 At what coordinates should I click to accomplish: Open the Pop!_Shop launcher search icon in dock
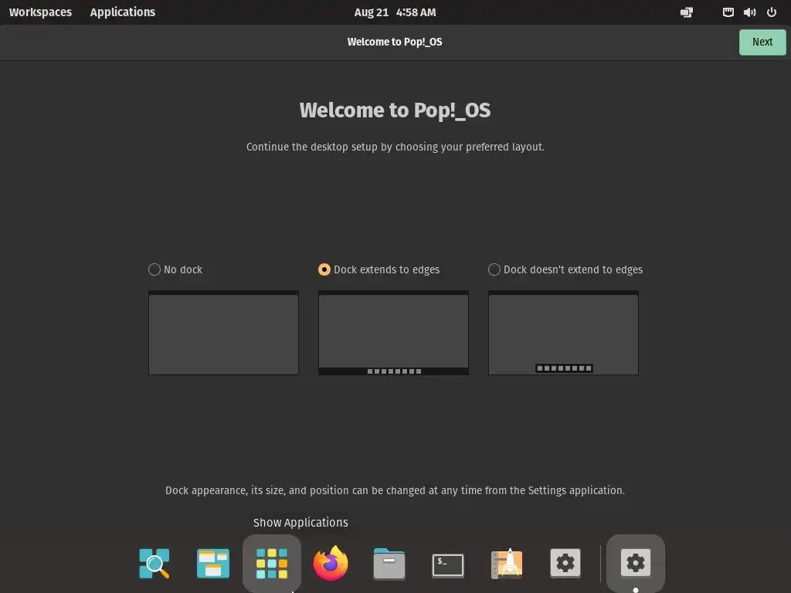(x=154, y=563)
